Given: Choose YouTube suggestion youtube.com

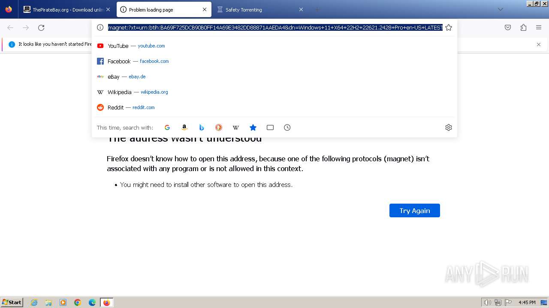Looking at the screenshot, I should pyautogui.click(x=274, y=46).
